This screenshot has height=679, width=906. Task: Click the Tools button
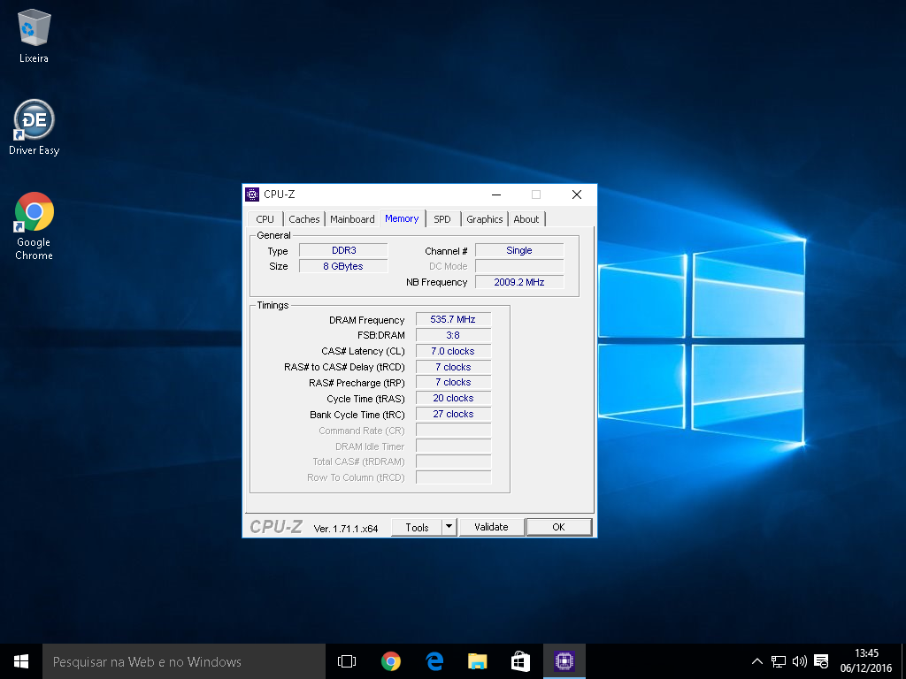(417, 527)
